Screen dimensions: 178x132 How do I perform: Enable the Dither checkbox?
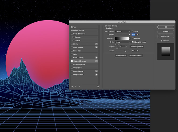coord(133,31)
